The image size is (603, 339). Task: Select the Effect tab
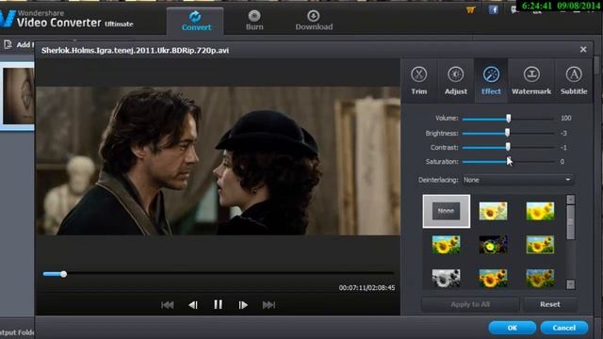click(491, 81)
